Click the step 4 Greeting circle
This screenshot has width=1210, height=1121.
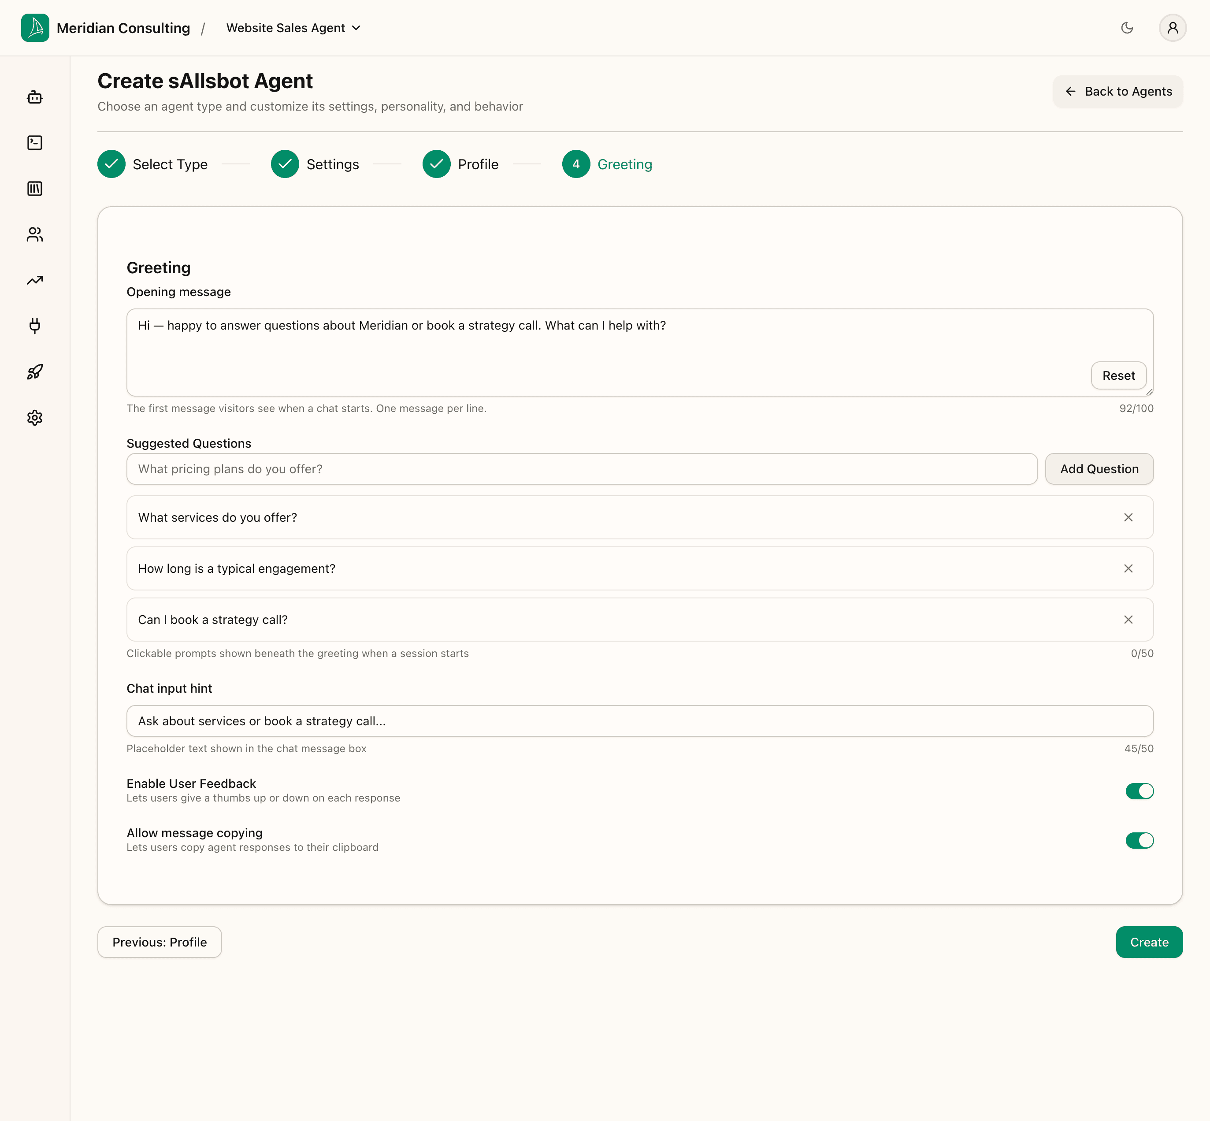[x=576, y=164]
